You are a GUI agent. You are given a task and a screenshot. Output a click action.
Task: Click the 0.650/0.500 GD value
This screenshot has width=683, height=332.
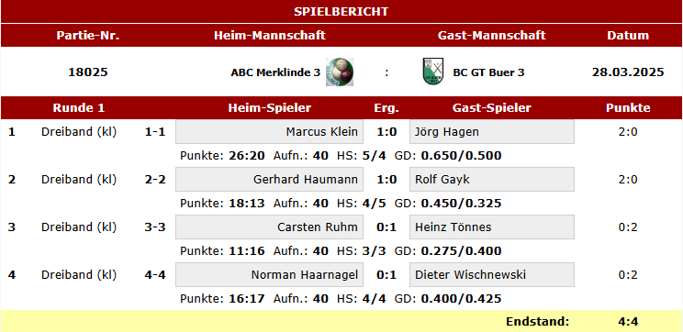tap(461, 155)
